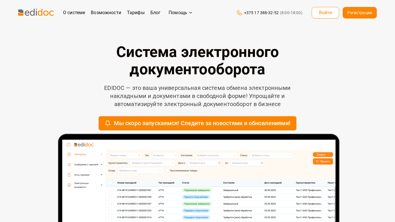Tick the Прослеживаемые товары checkbox
395x222 pixels.
(x=167, y=171)
